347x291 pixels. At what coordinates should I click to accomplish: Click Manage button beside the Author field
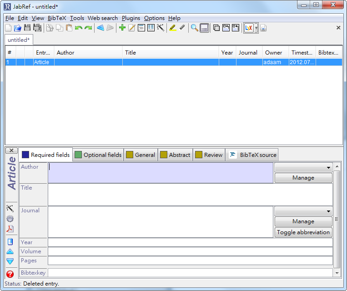(x=303, y=178)
